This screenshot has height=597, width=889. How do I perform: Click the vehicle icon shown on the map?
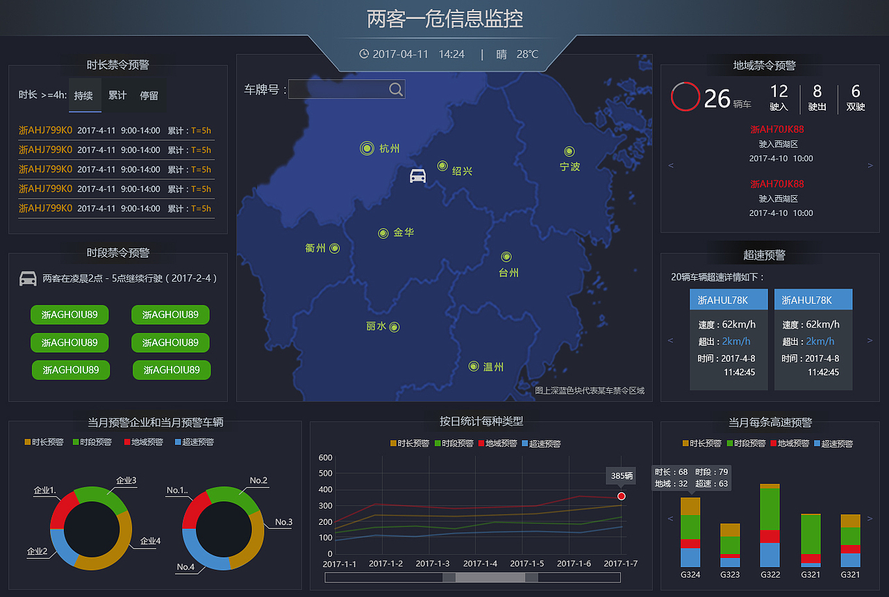[417, 176]
